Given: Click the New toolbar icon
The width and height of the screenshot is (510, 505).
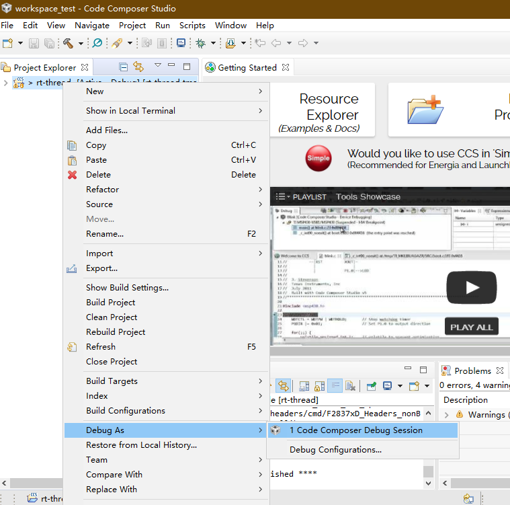Looking at the screenshot, I should (8, 43).
